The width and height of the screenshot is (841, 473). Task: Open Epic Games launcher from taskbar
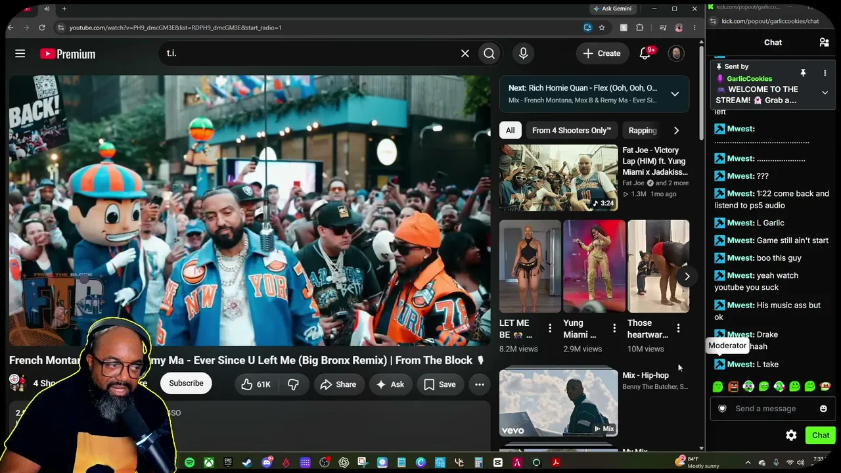click(228, 462)
